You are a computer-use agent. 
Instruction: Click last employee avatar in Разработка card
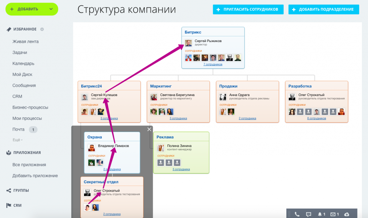(341, 112)
